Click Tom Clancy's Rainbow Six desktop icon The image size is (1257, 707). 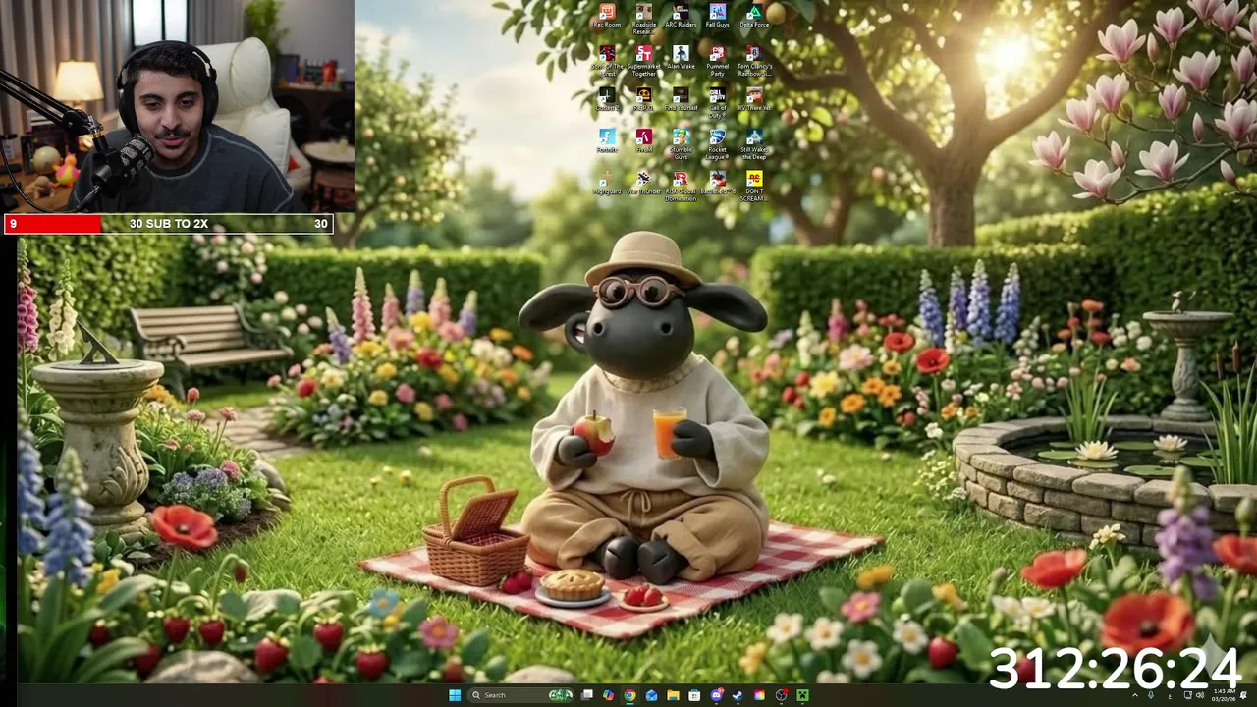(x=754, y=61)
